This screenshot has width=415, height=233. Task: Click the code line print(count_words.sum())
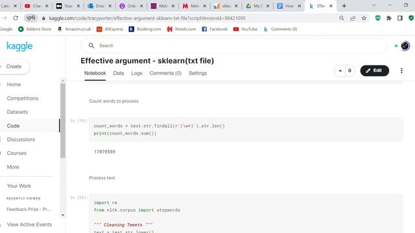pyautogui.click(x=125, y=133)
